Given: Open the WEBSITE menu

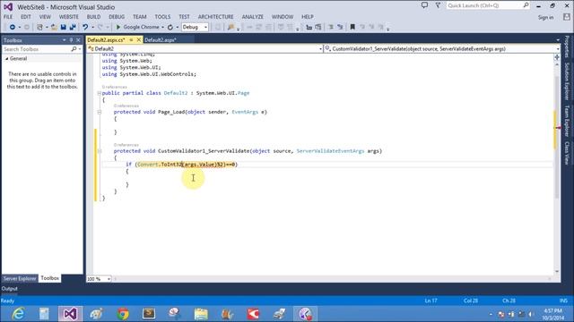Looking at the screenshot, I should 69,17.
